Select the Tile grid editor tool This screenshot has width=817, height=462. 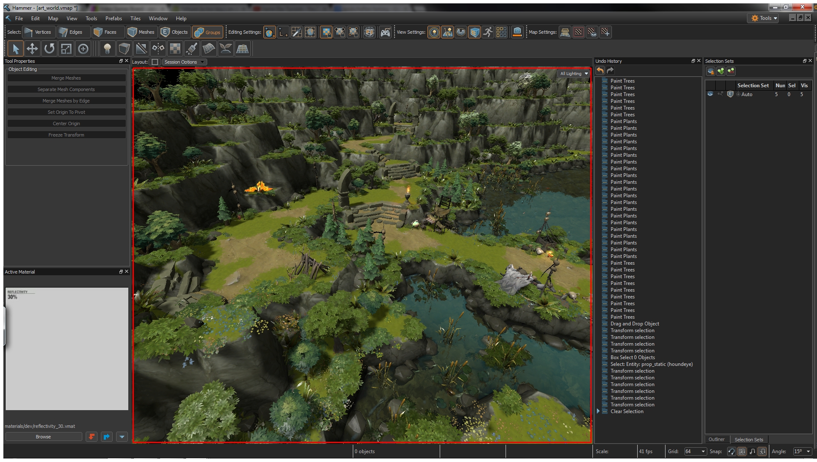[242, 49]
